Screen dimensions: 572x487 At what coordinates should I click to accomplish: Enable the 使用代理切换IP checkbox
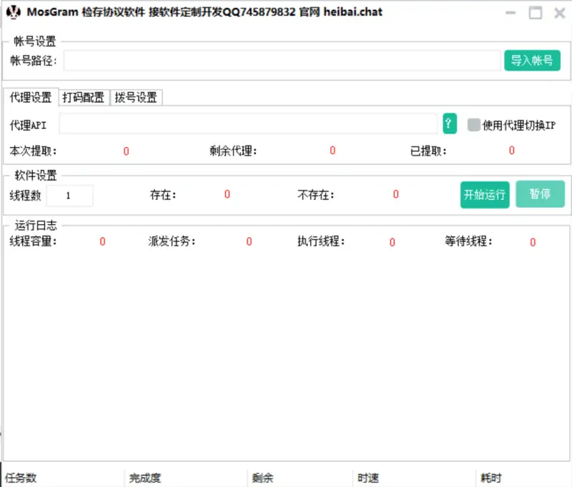point(473,124)
